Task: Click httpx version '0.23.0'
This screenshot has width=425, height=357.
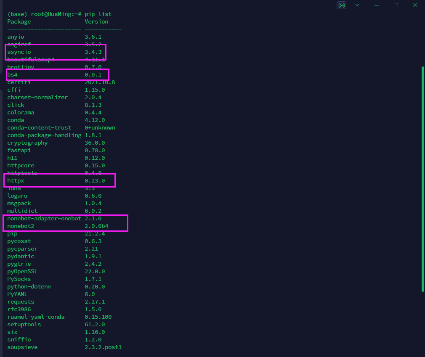Action: pos(95,181)
